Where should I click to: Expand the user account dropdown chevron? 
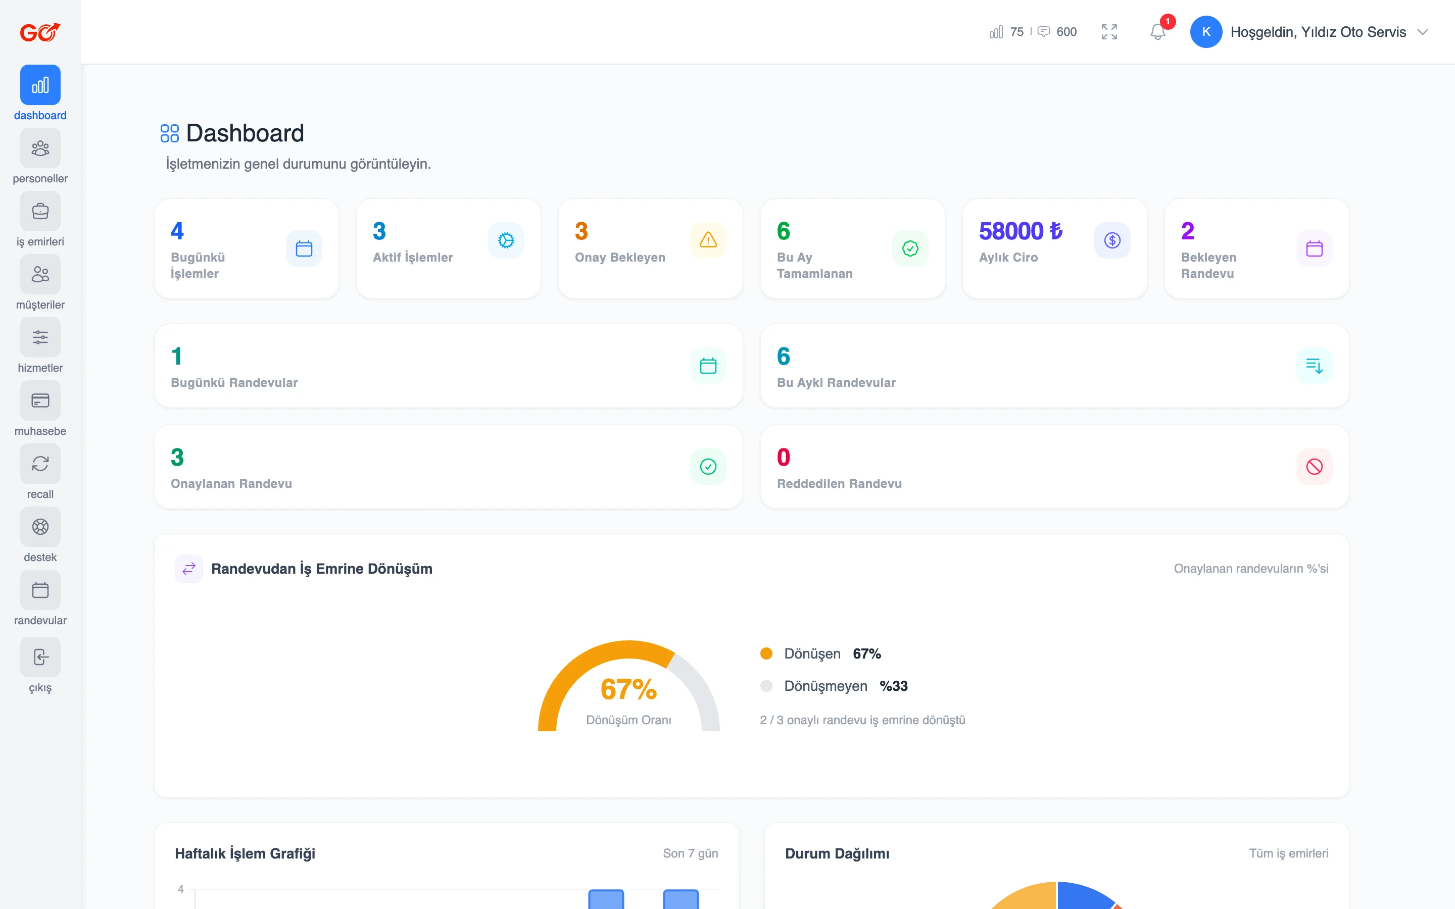coord(1423,32)
